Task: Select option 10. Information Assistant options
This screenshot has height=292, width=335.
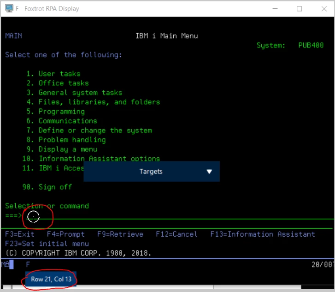Action: [91, 159]
